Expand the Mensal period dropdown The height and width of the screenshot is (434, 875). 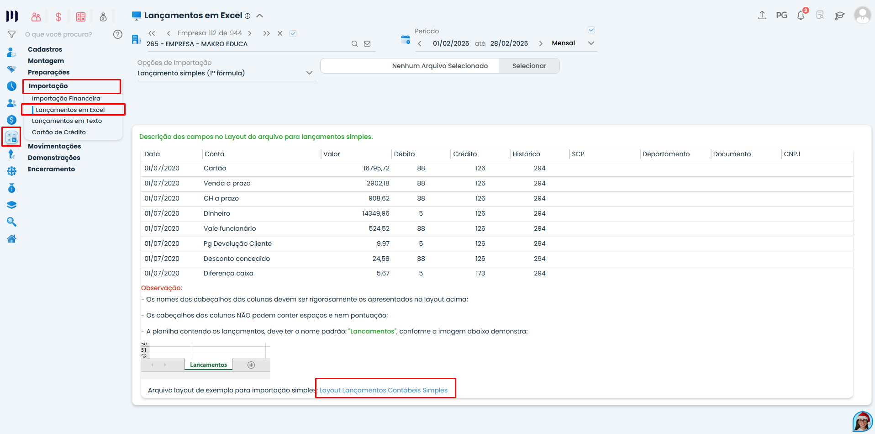point(591,43)
